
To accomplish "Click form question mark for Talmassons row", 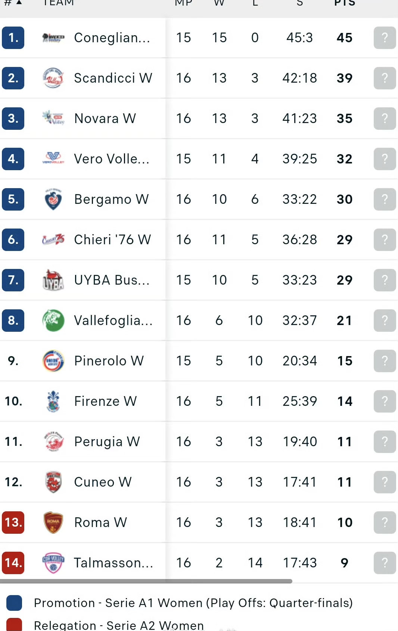I will [385, 563].
